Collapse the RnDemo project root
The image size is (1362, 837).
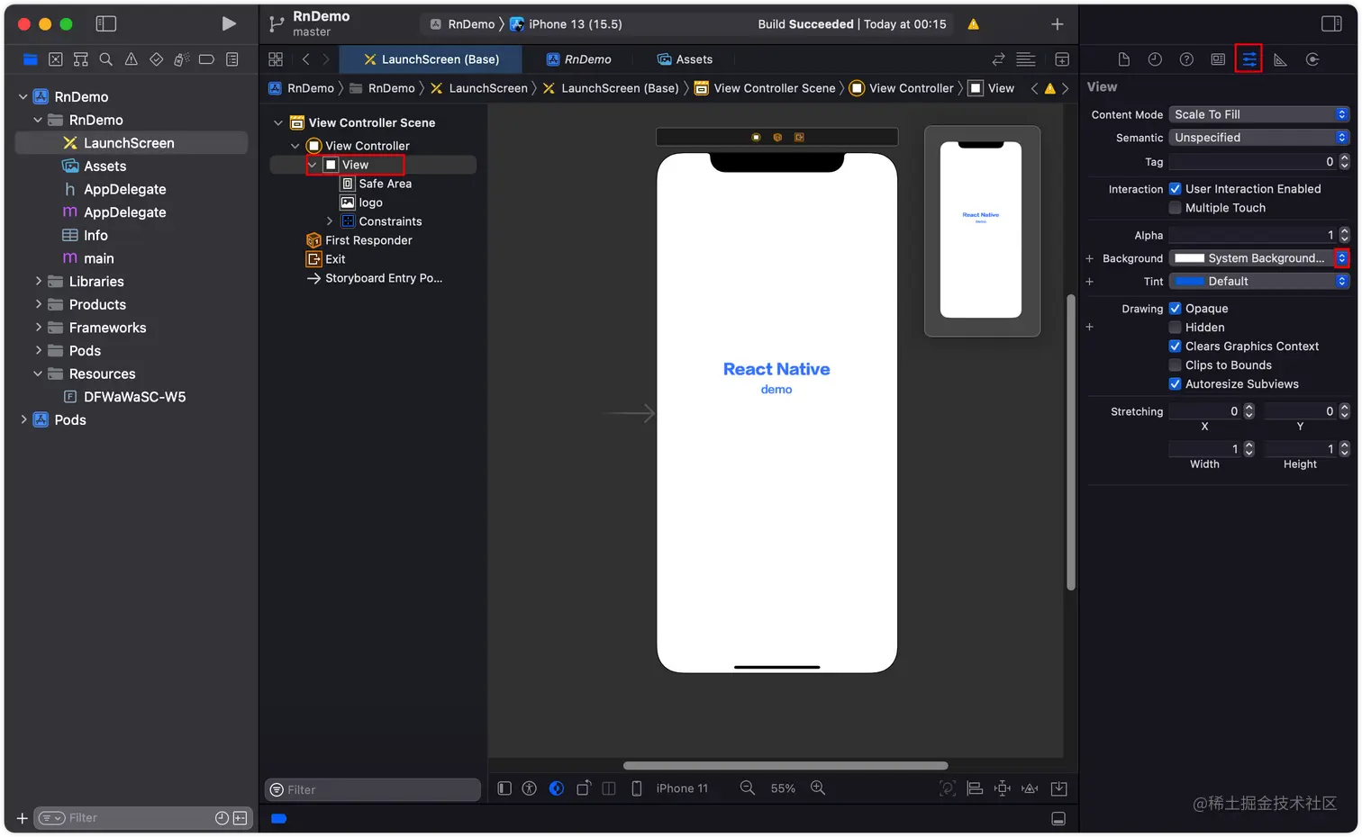click(23, 96)
